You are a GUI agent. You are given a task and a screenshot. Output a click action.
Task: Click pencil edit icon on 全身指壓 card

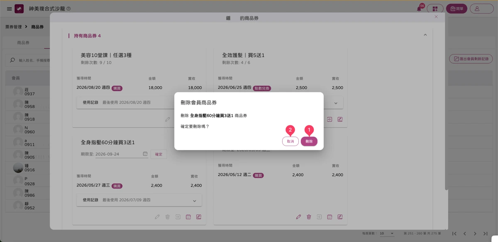coord(157,217)
